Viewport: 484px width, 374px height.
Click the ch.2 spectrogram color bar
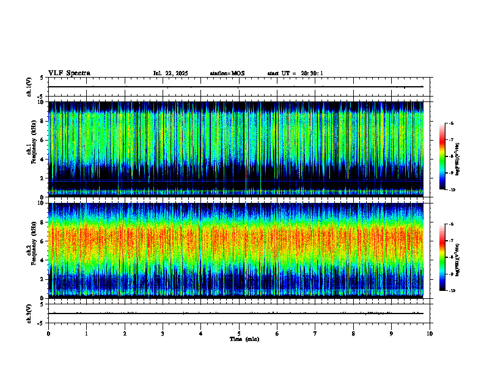point(442,257)
